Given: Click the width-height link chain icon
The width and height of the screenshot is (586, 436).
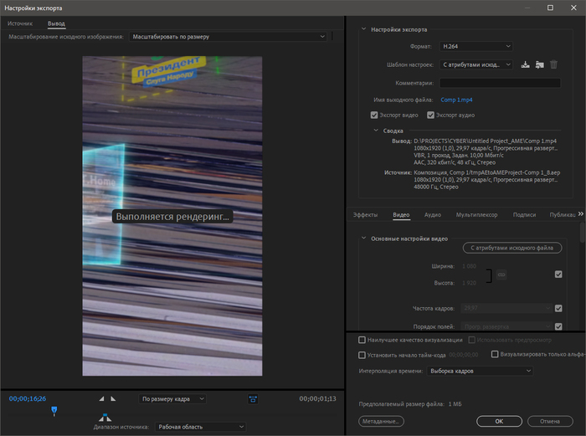Looking at the screenshot, I should click(501, 274).
